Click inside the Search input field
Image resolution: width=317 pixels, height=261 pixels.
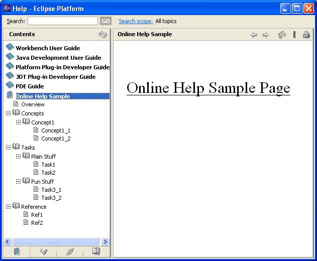click(x=63, y=21)
